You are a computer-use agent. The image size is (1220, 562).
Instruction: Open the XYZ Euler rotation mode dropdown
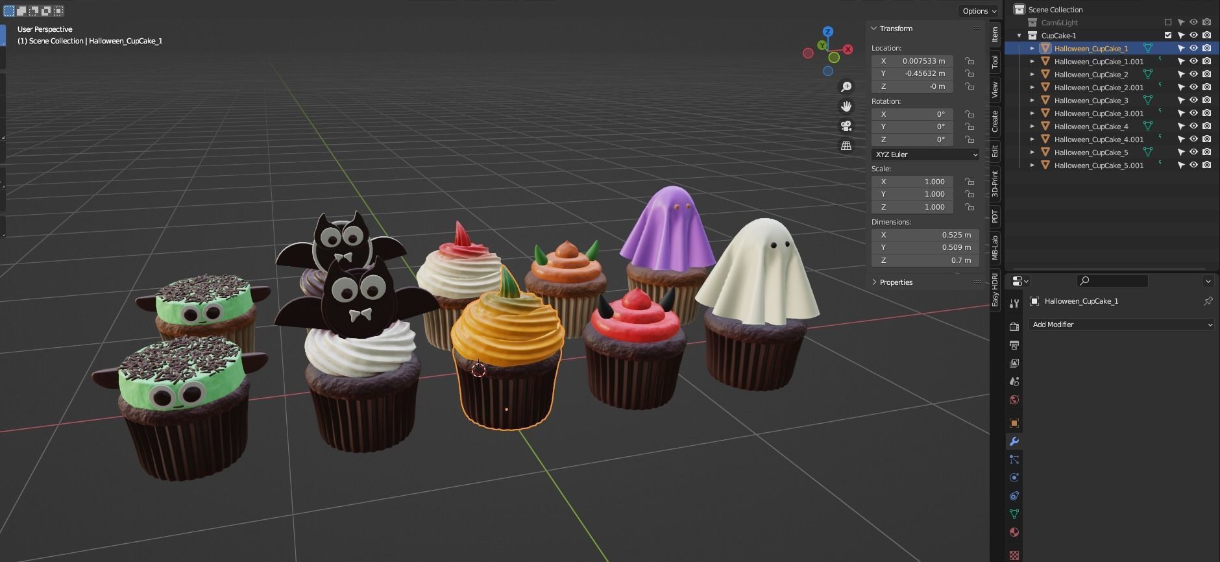[x=925, y=154]
